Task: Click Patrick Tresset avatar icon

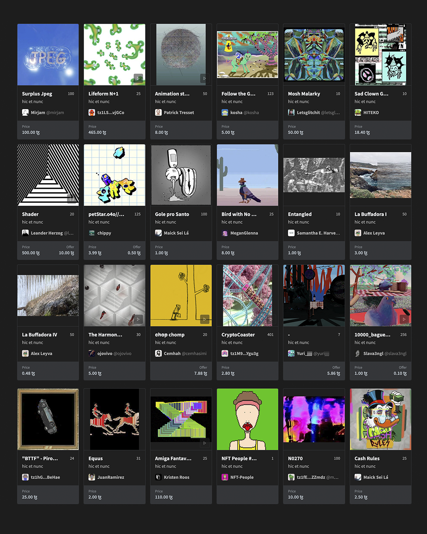Action: click(x=158, y=113)
